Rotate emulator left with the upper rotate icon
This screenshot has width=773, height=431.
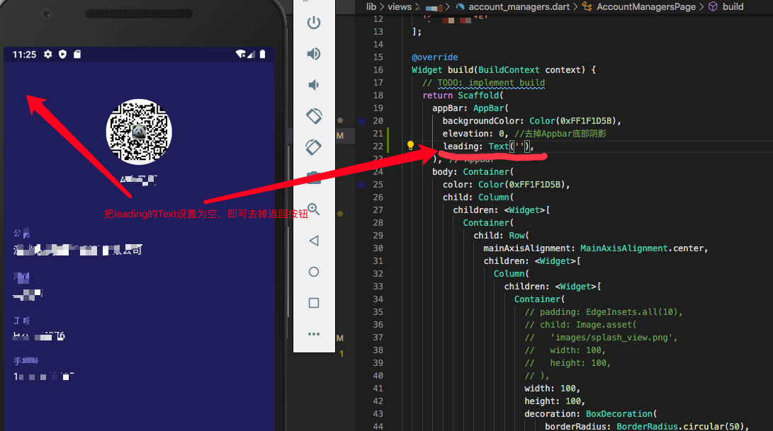(314, 116)
